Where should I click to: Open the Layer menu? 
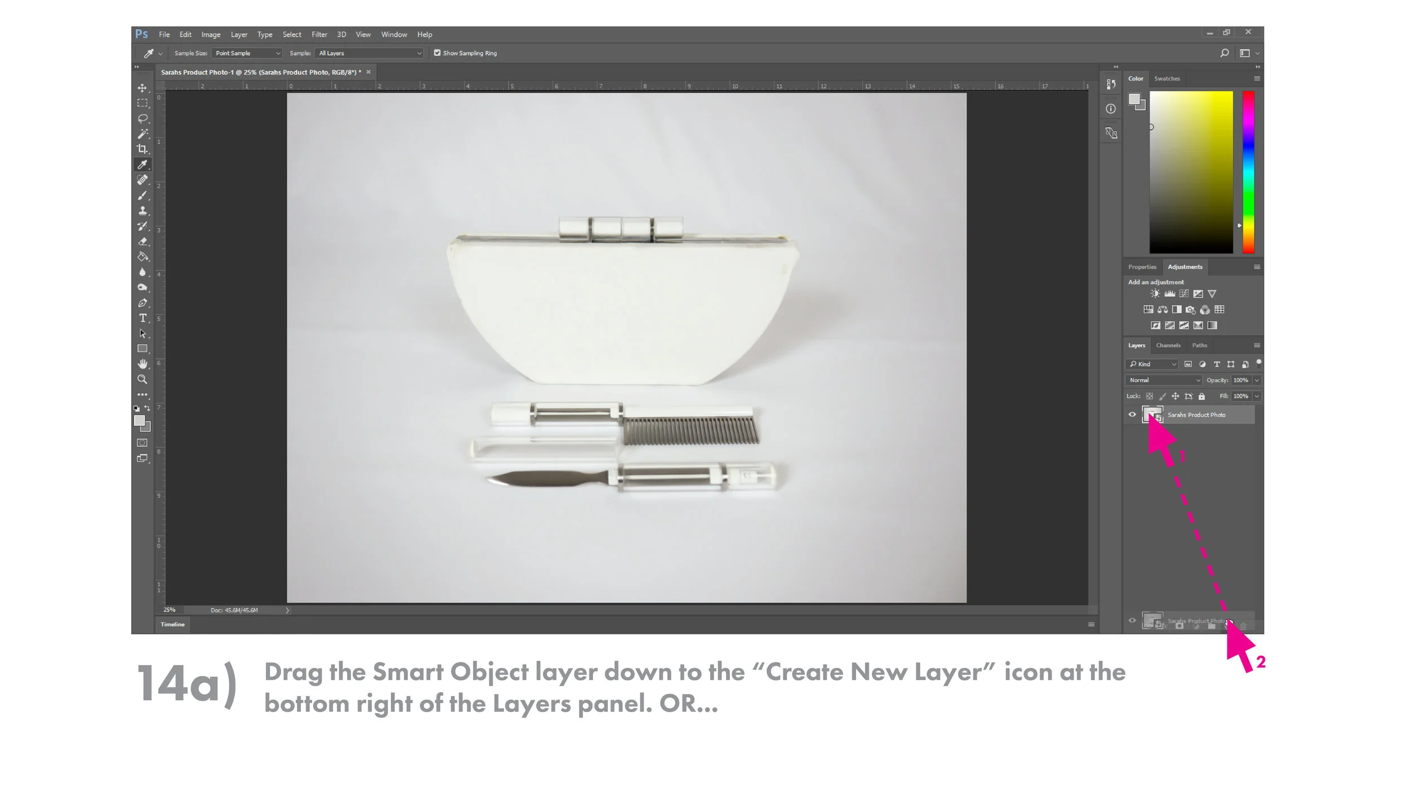[x=239, y=34]
